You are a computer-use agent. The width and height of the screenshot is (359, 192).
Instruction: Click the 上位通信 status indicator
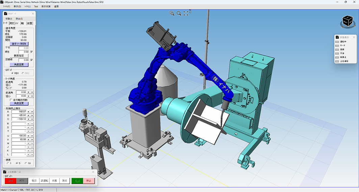pyautogui.click(x=337, y=61)
